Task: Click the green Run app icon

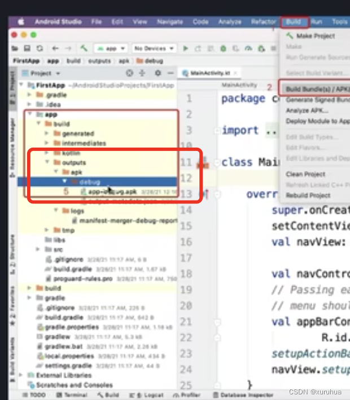Action: (x=186, y=48)
